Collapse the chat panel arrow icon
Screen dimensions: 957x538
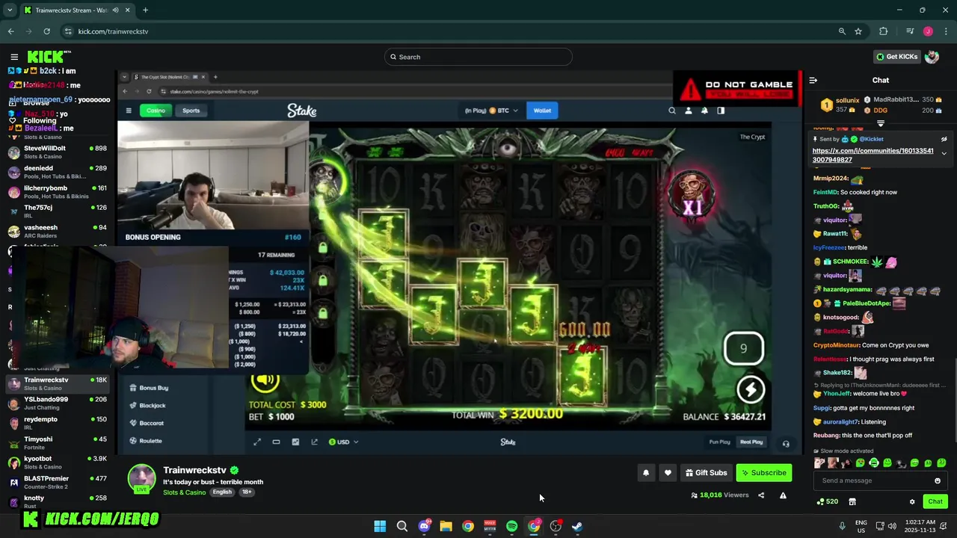813,80
